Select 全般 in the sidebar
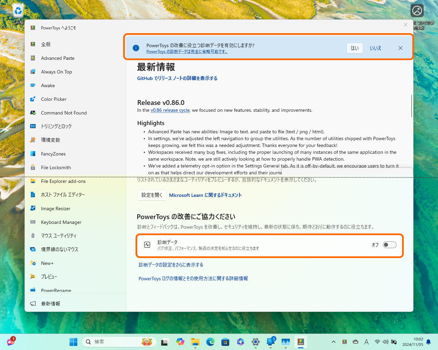Viewport: 438px width, 350px height. pyautogui.click(x=75, y=44)
